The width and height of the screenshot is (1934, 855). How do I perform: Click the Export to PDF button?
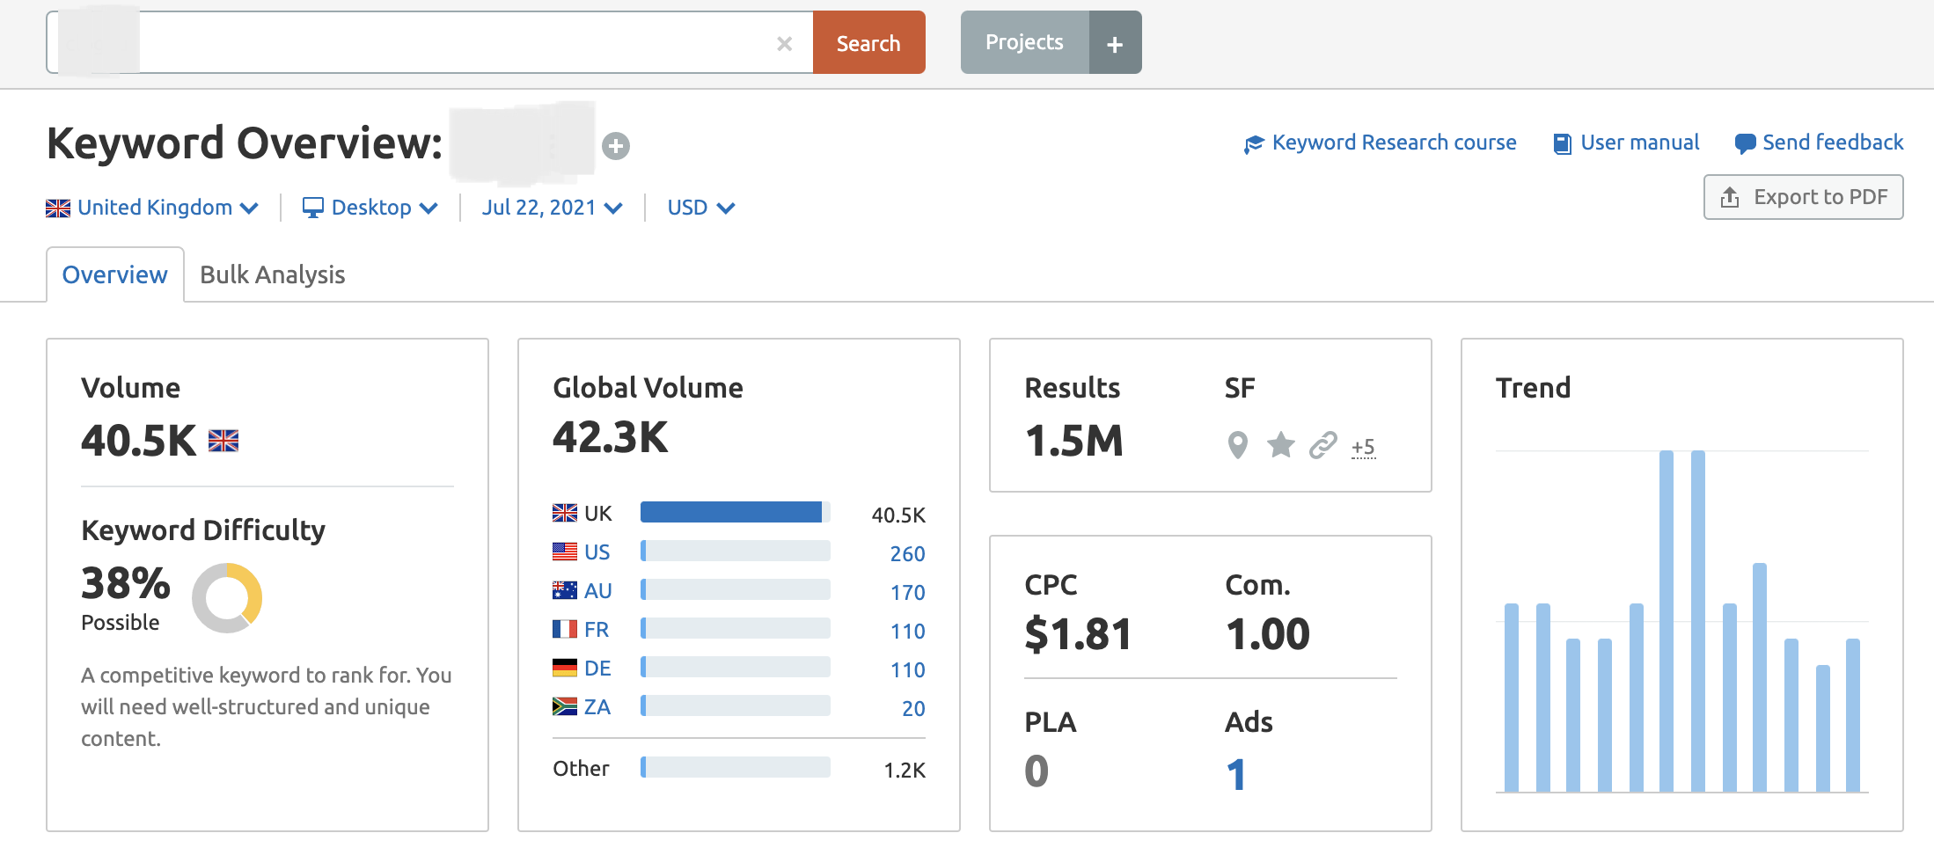(x=1803, y=197)
